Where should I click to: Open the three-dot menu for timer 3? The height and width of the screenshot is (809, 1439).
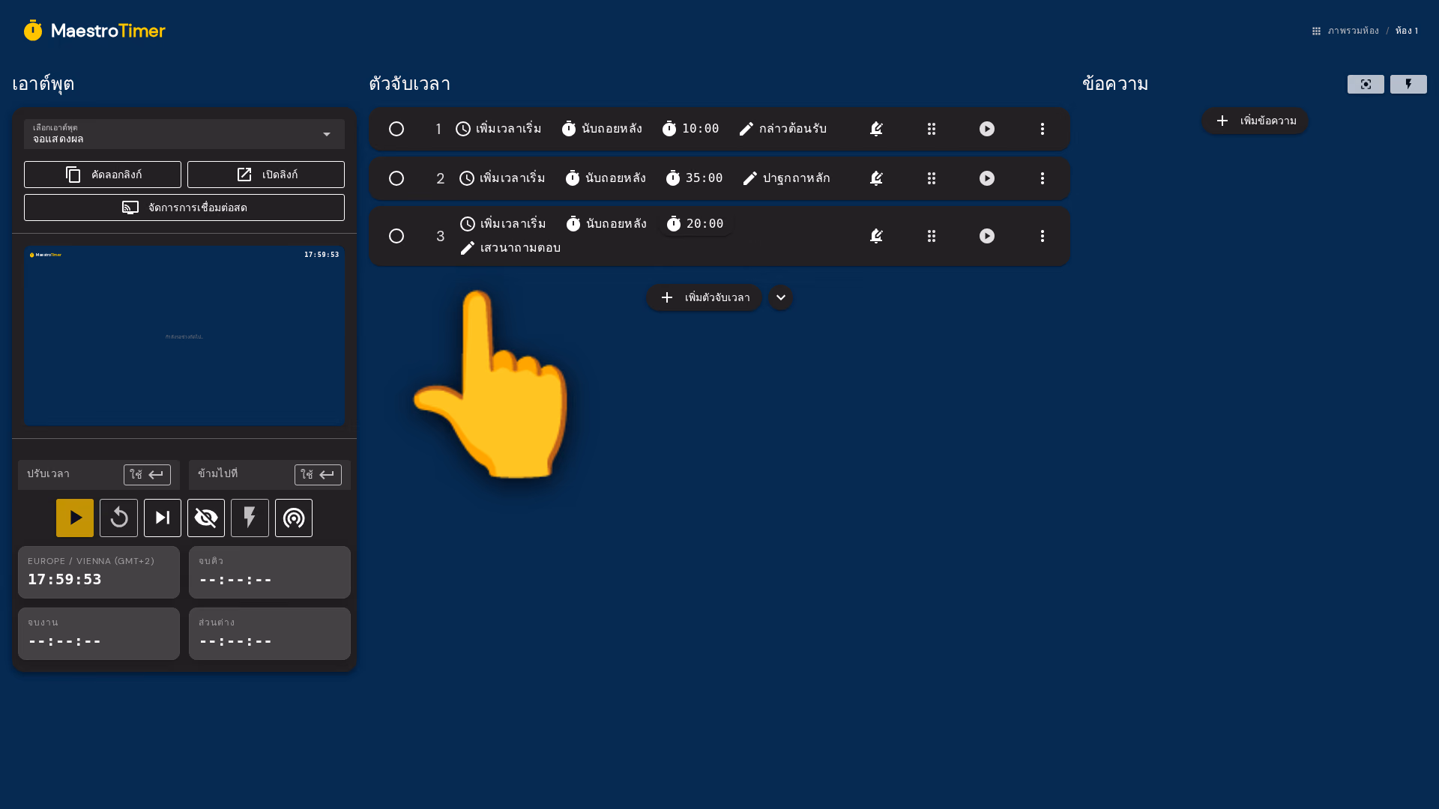click(x=1043, y=236)
